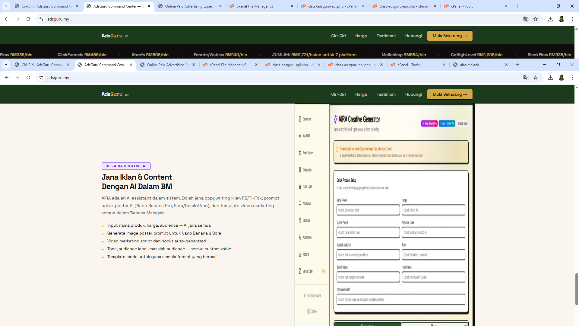Open the Reports bar chart icon

coord(300,254)
